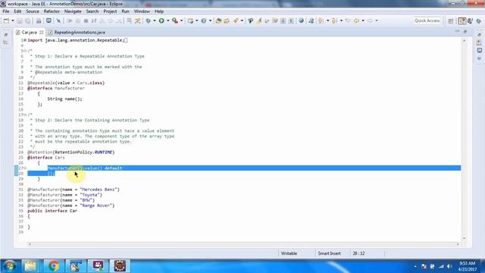485x273 pixels.
Task: Click the Print toolbar icon
Action: tap(39, 20)
